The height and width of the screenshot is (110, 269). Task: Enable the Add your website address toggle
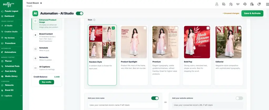pos(239,98)
